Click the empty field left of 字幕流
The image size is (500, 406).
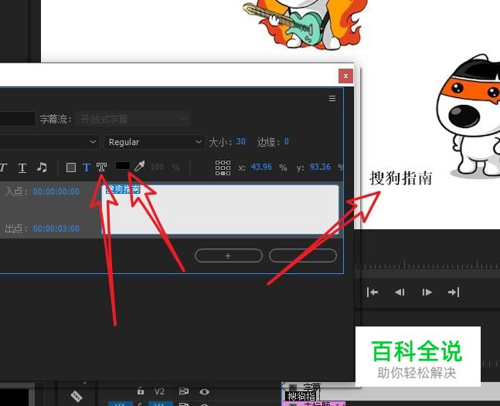tap(18, 119)
